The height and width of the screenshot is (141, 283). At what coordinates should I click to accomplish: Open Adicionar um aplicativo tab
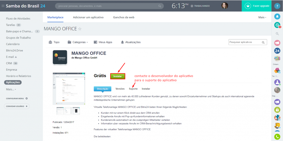(88, 17)
